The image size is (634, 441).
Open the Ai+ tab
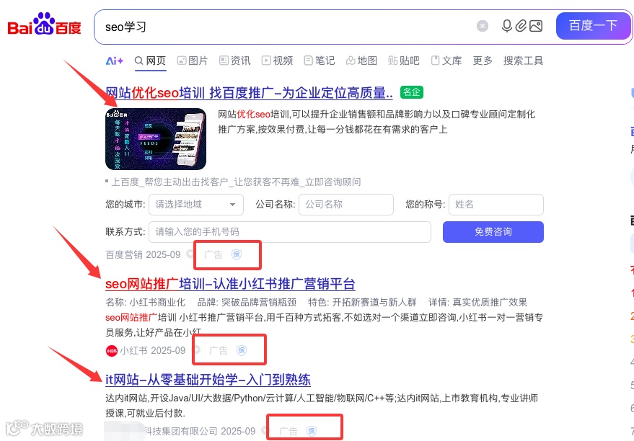(115, 61)
